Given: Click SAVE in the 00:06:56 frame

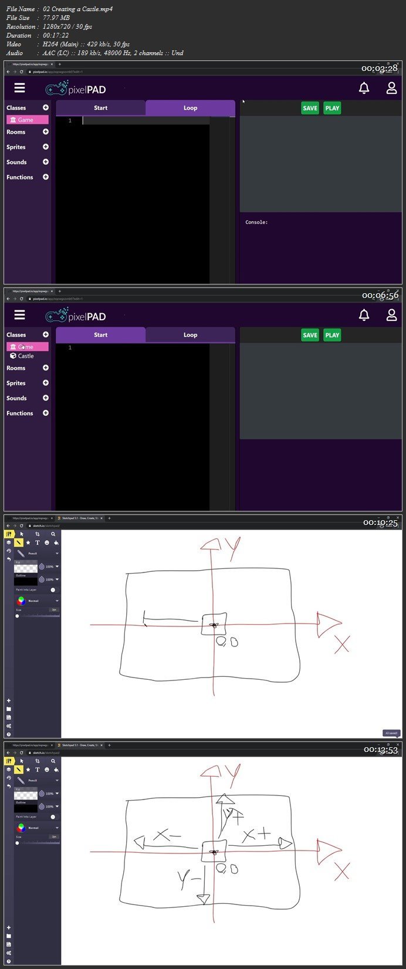Looking at the screenshot, I should coord(310,335).
